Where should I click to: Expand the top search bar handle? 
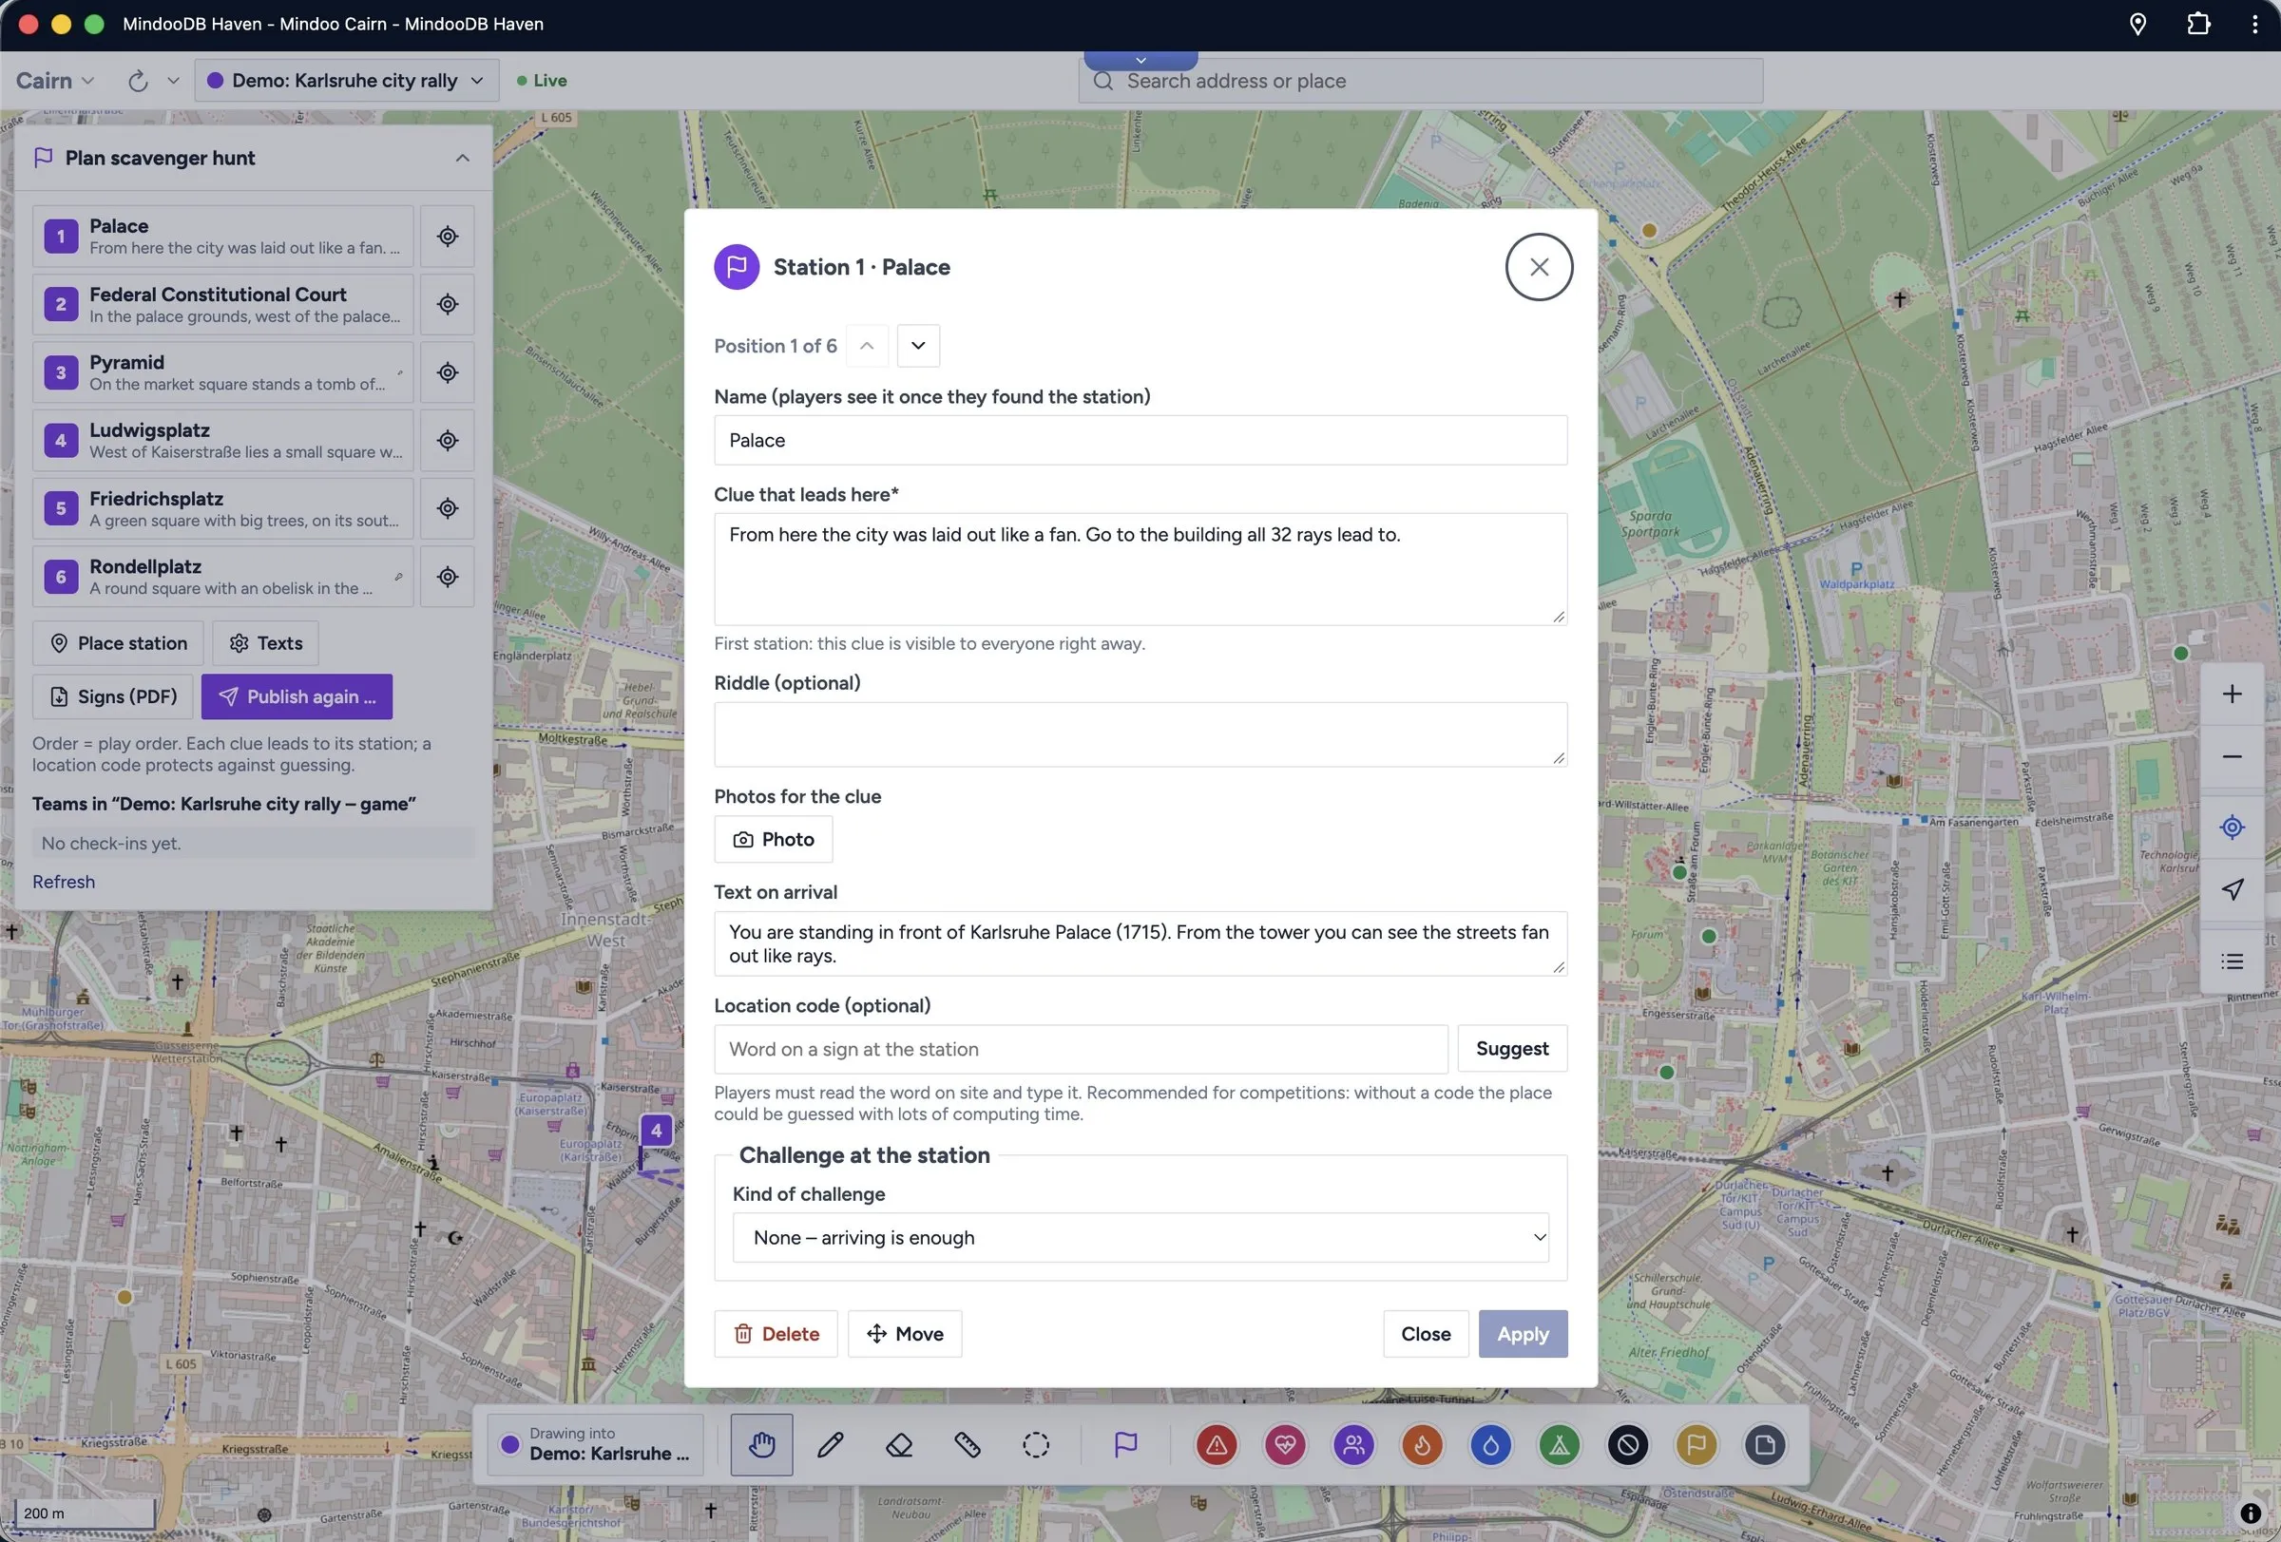point(1140,60)
